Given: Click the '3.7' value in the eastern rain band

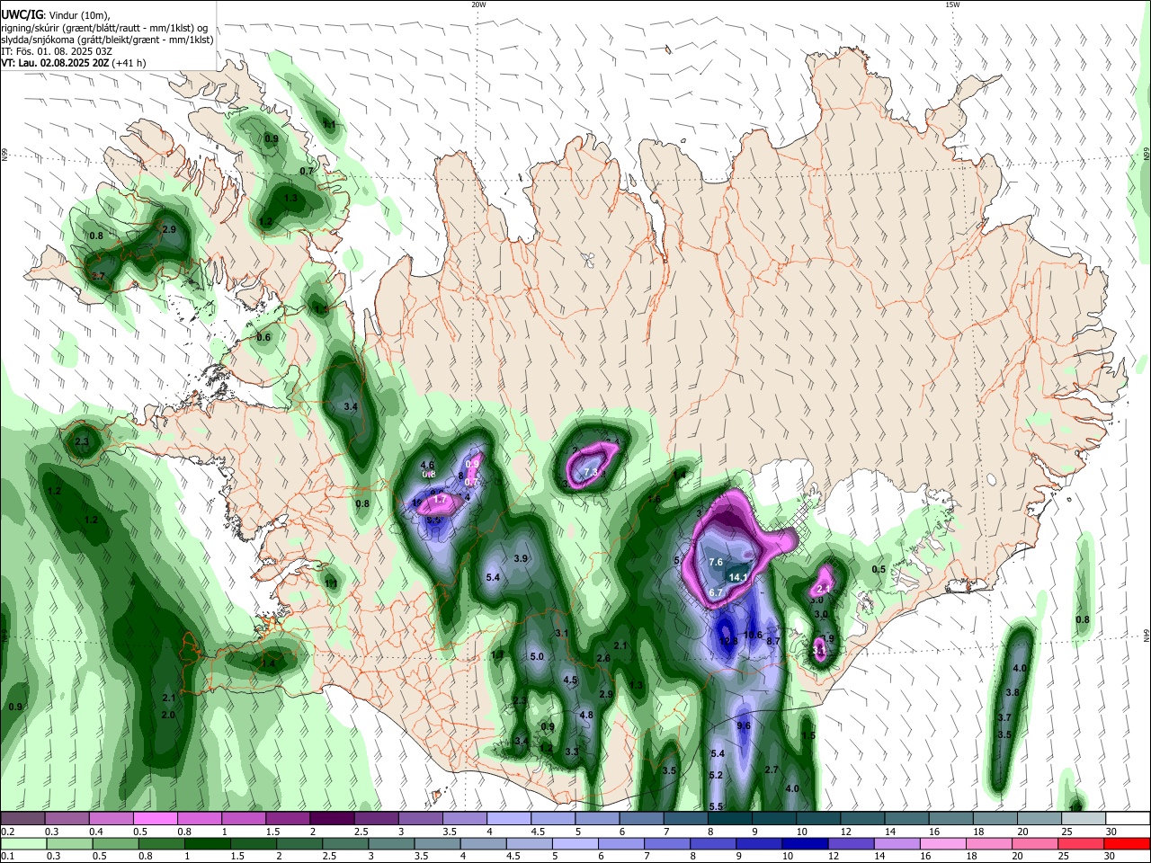Looking at the screenshot, I should coord(1004,717).
